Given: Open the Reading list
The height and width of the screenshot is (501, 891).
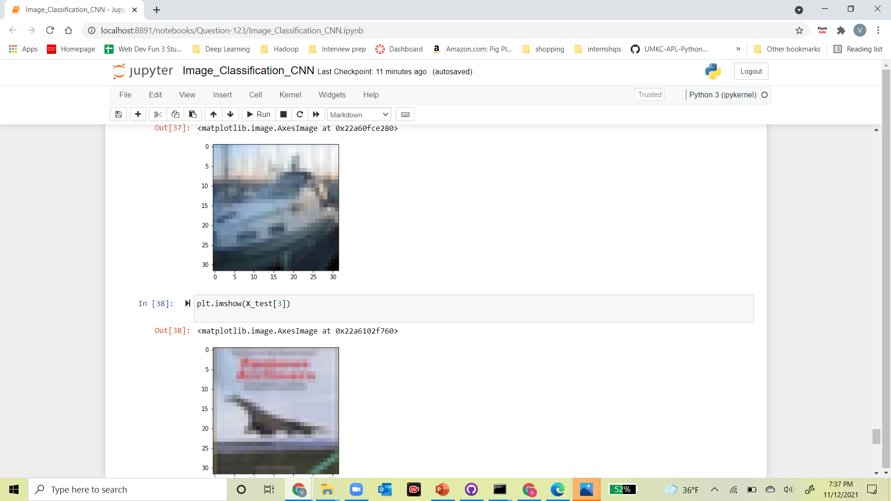Looking at the screenshot, I should click(x=858, y=49).
